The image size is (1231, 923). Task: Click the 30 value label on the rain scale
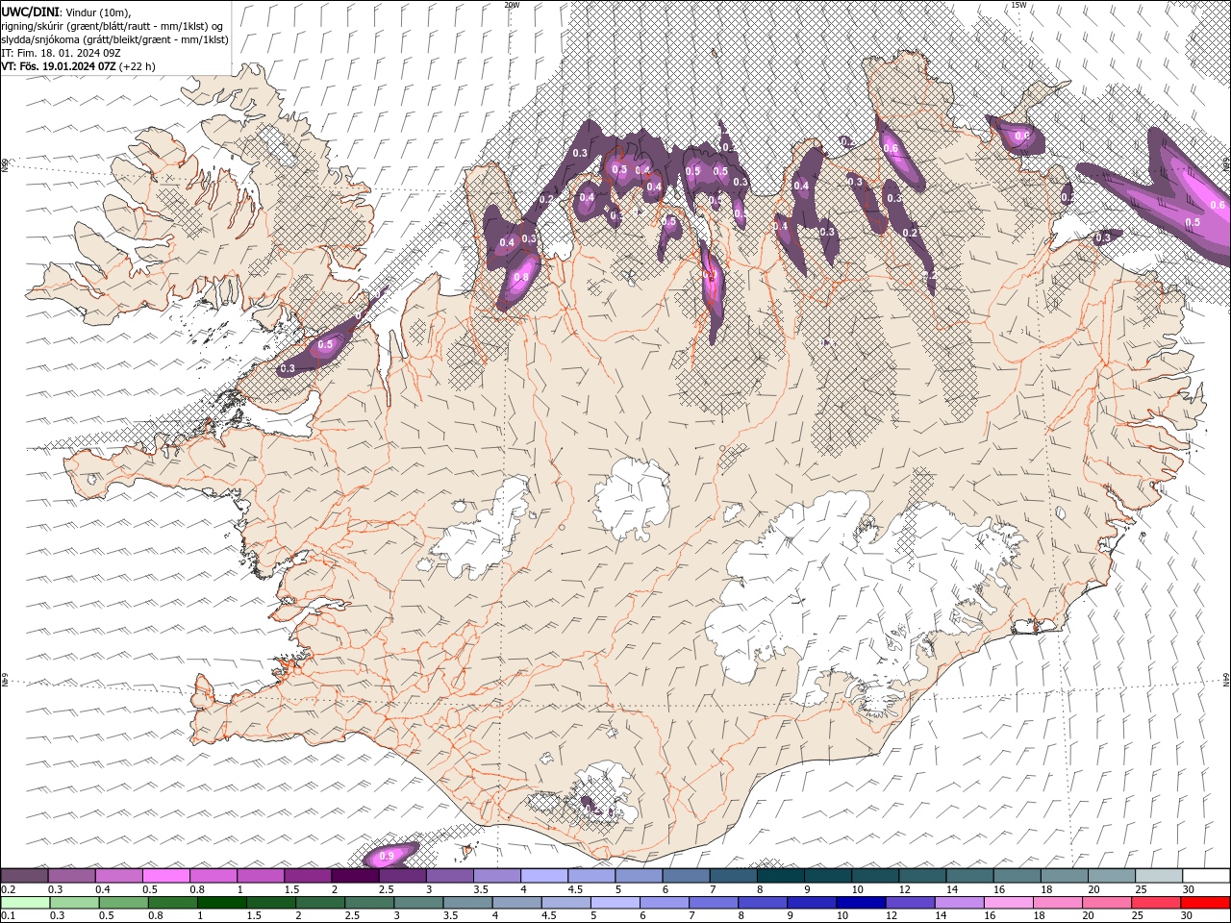tap(1186, 916)
